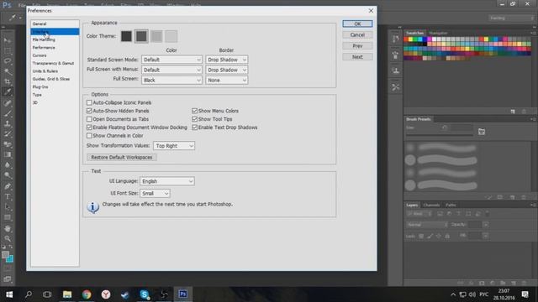
Task: Open UI Font Size dropdown
Action: coord(155,194)
